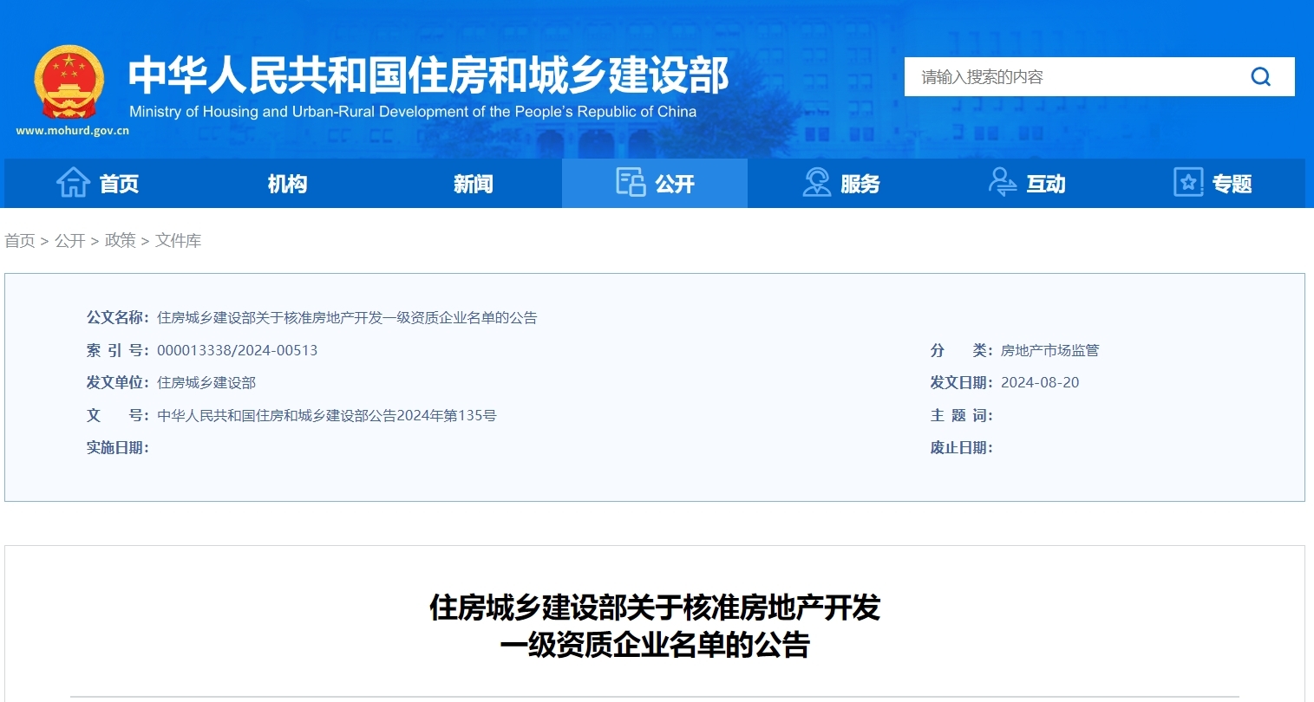Switch to the 新闻 navigation tab
Image resolution: width=1314 pixels, height=702 pixels.
coord(473,183)
